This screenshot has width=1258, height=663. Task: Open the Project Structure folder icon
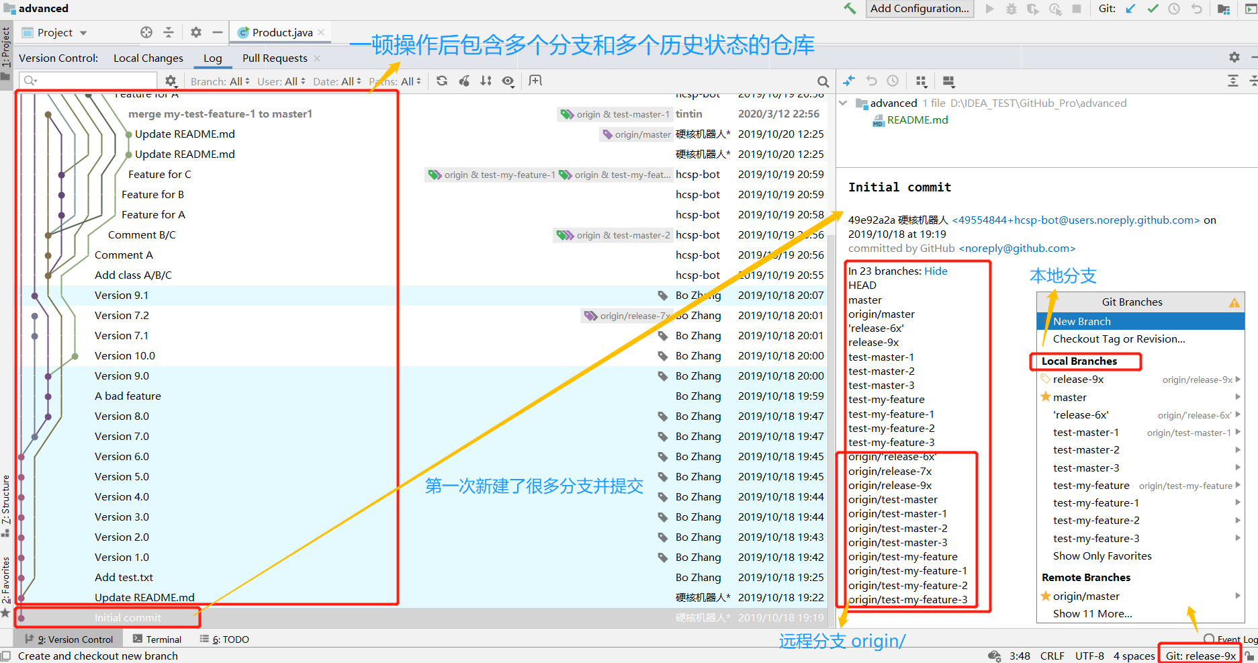(x=1224, y=9)
